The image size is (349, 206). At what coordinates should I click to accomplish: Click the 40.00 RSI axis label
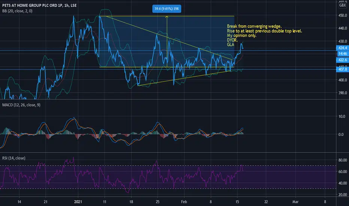click(x=343, y=183)
